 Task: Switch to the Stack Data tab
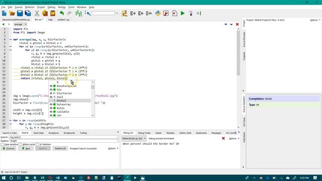click(38, 133)
